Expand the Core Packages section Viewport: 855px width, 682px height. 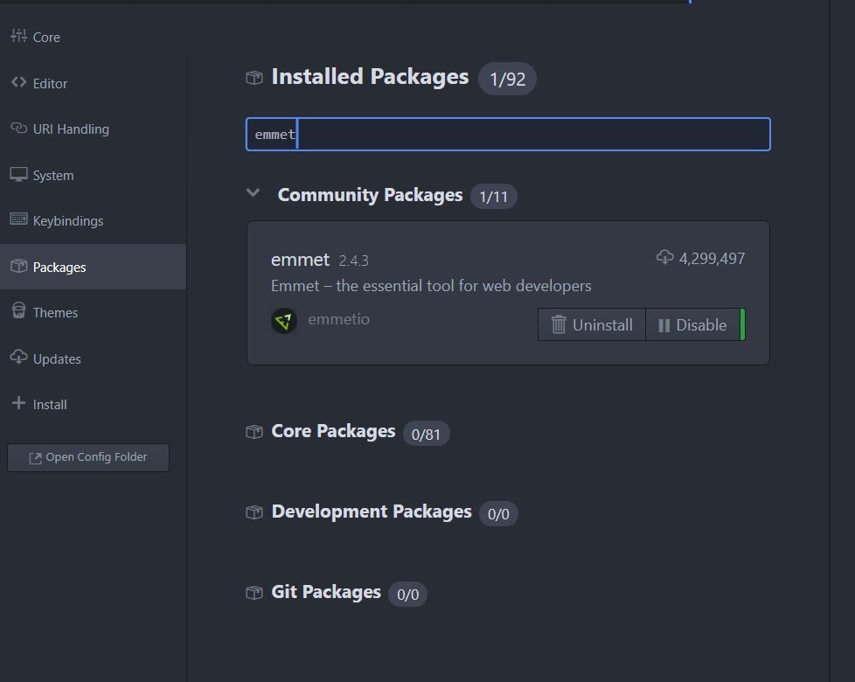(333, 432)
